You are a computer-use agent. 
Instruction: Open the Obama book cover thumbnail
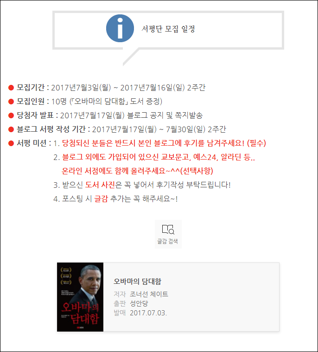(x=80, y=297)
